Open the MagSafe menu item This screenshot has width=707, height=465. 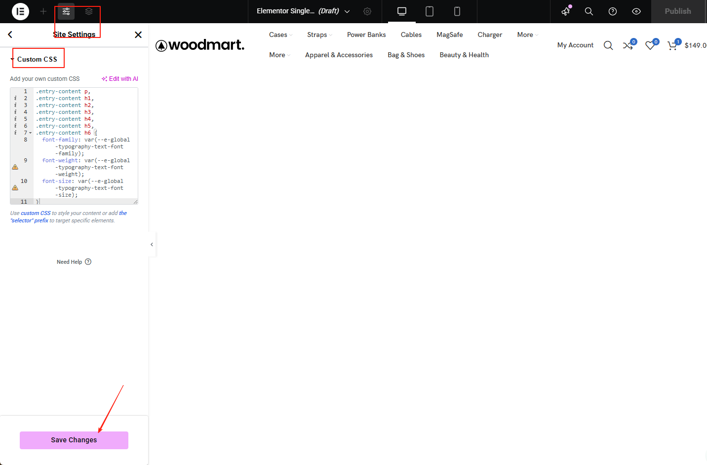coord(449,35)
